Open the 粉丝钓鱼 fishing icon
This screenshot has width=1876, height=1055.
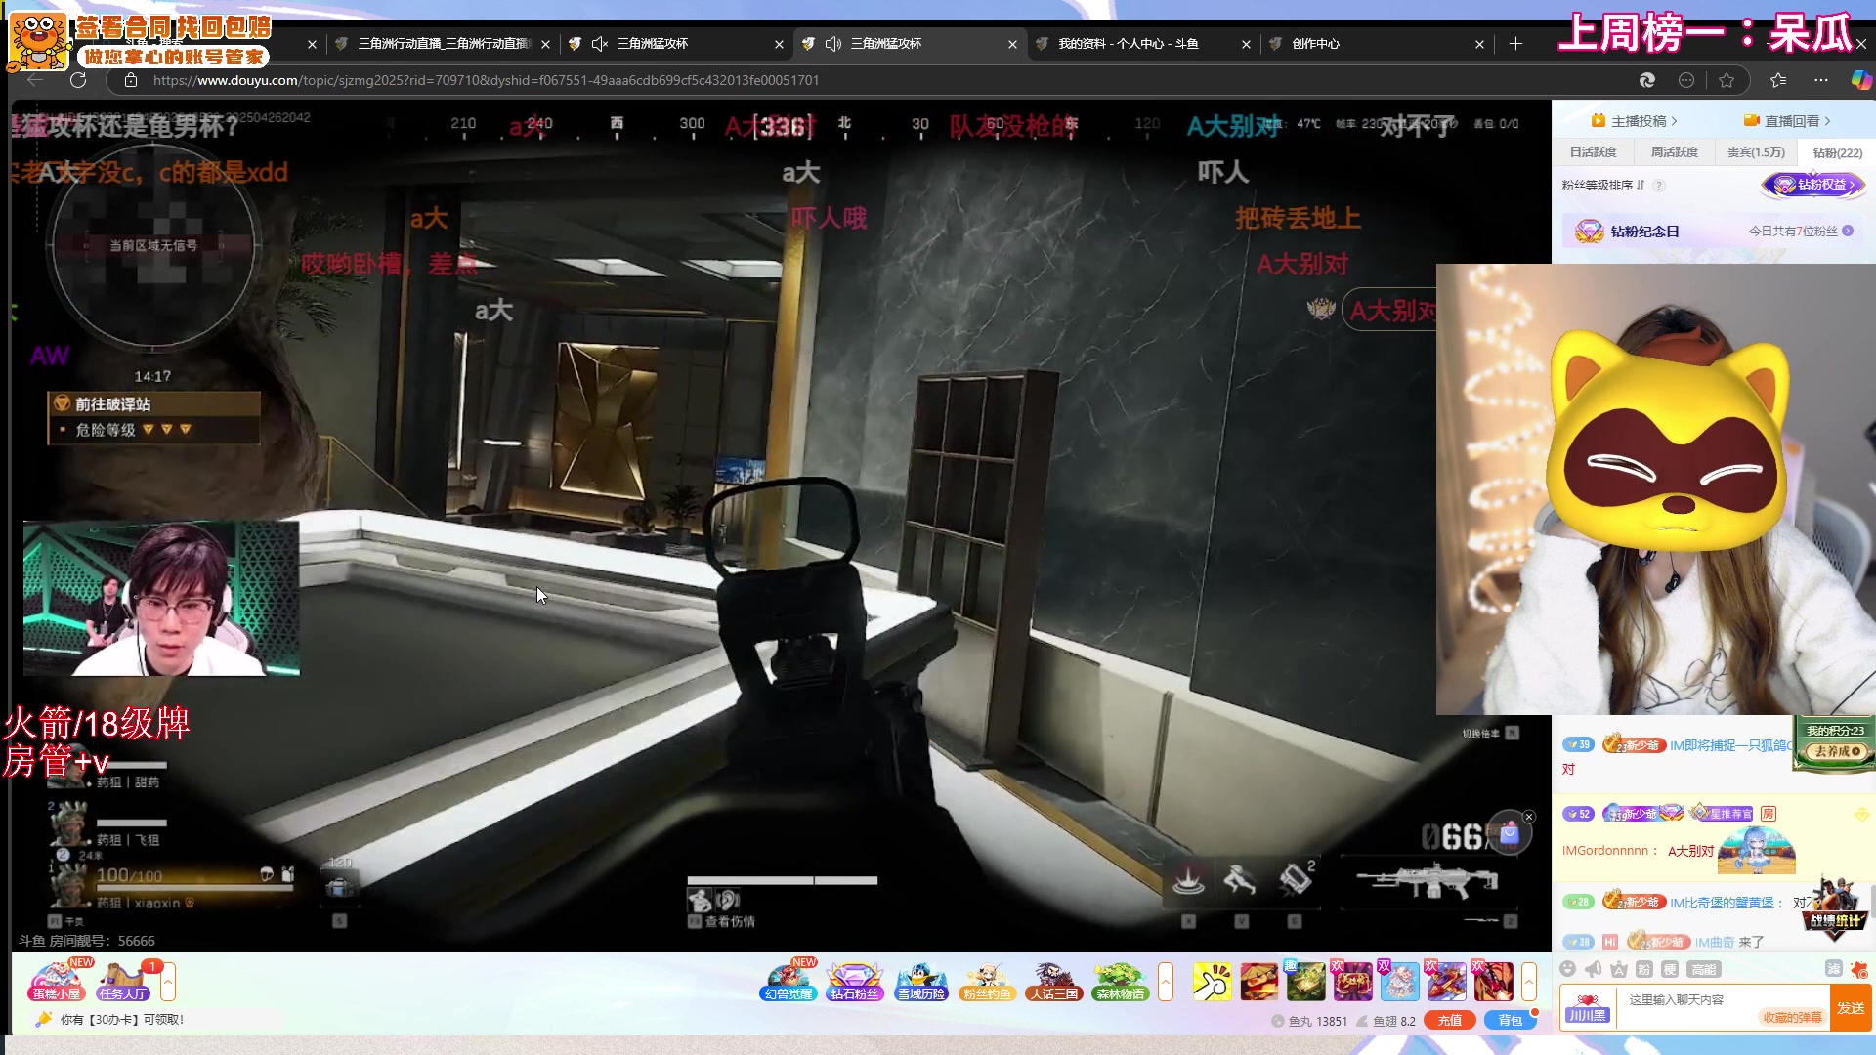coord(987,981)
